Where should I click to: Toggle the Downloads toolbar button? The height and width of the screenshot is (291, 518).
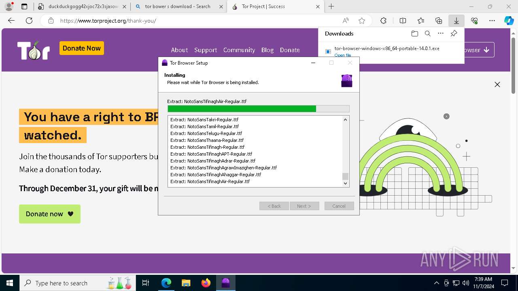(x=456, y=21)
